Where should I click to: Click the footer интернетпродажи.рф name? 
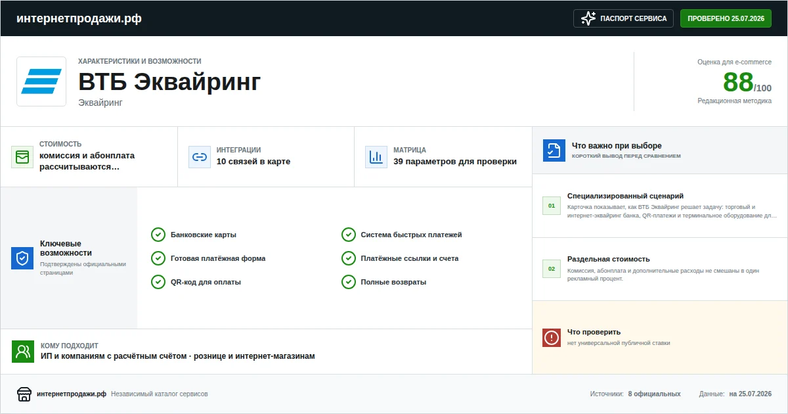(72, 394)
